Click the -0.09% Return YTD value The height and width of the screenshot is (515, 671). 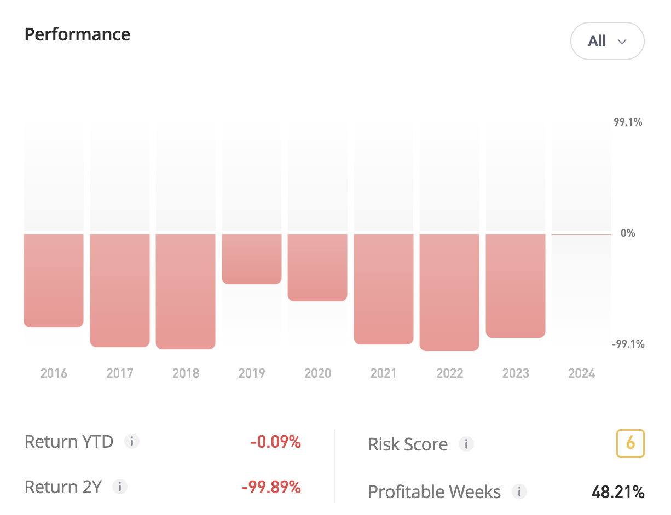pos(275,442)
